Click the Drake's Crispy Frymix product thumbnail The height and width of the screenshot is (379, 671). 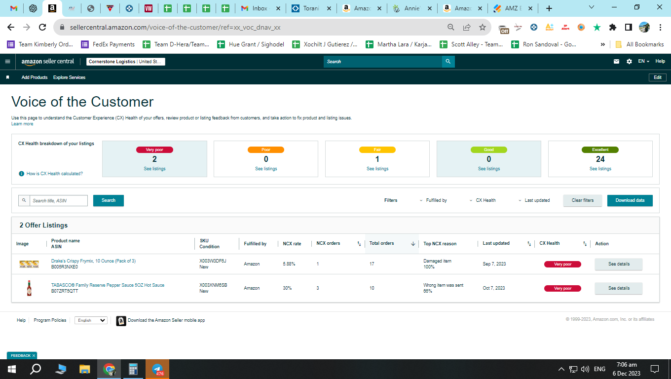point(29,264)
